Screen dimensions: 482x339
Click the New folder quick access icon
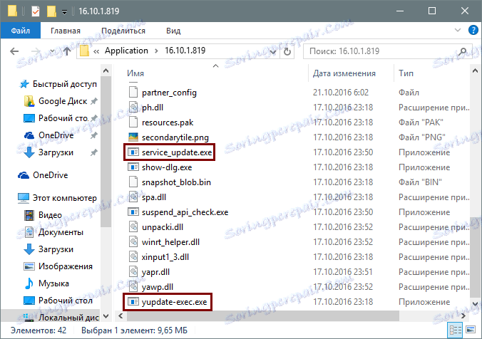[x=51, y=11]
